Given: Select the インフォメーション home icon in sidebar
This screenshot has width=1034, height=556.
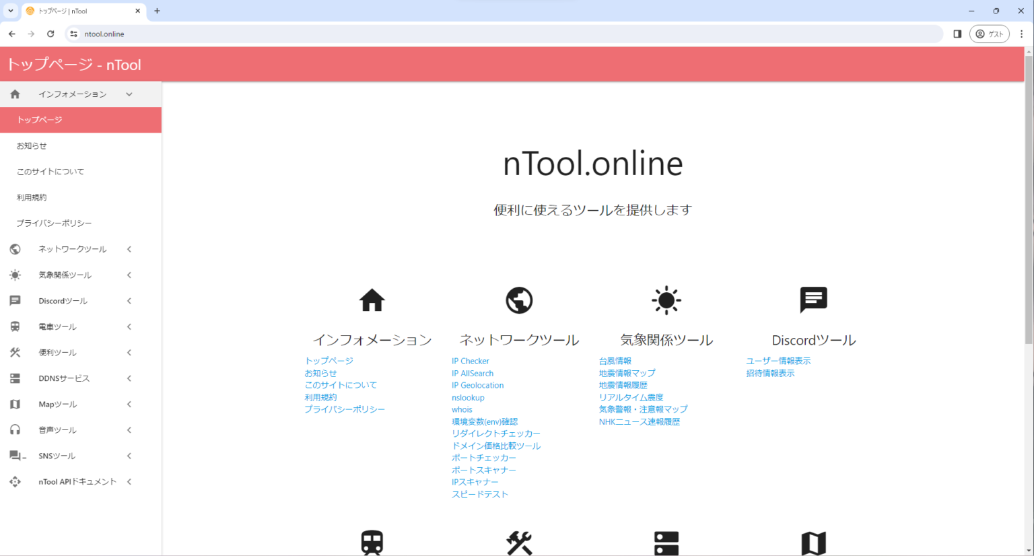Looking at the screenshot, I should click(x=13, y=94).
